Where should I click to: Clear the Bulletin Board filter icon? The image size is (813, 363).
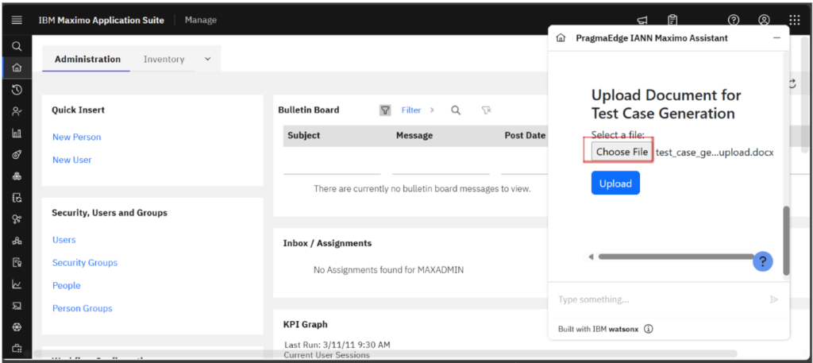click(x=486, y=110)
